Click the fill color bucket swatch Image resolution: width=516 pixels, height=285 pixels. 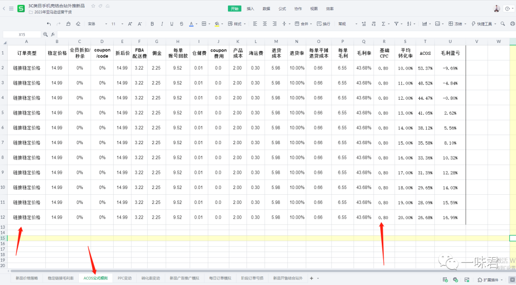pos(216,24)
